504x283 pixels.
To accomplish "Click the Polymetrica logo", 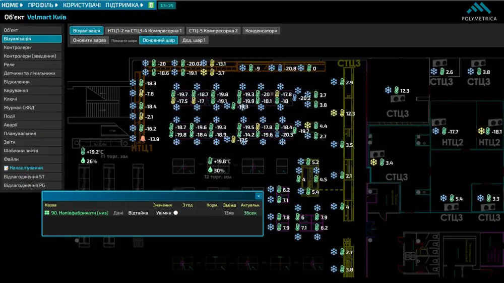I will coord(479,12).
